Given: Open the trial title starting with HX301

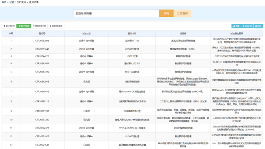Looking at the screenshot, I should pyautogui.click(x=236, y=56).
